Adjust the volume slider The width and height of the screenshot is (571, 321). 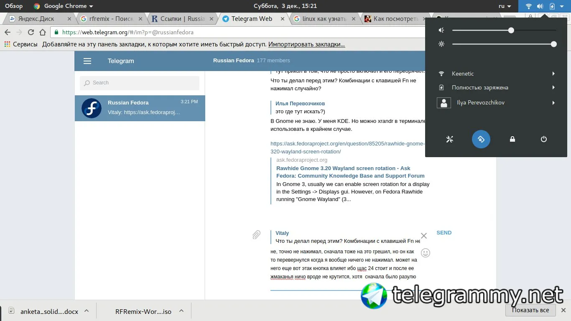504,30
